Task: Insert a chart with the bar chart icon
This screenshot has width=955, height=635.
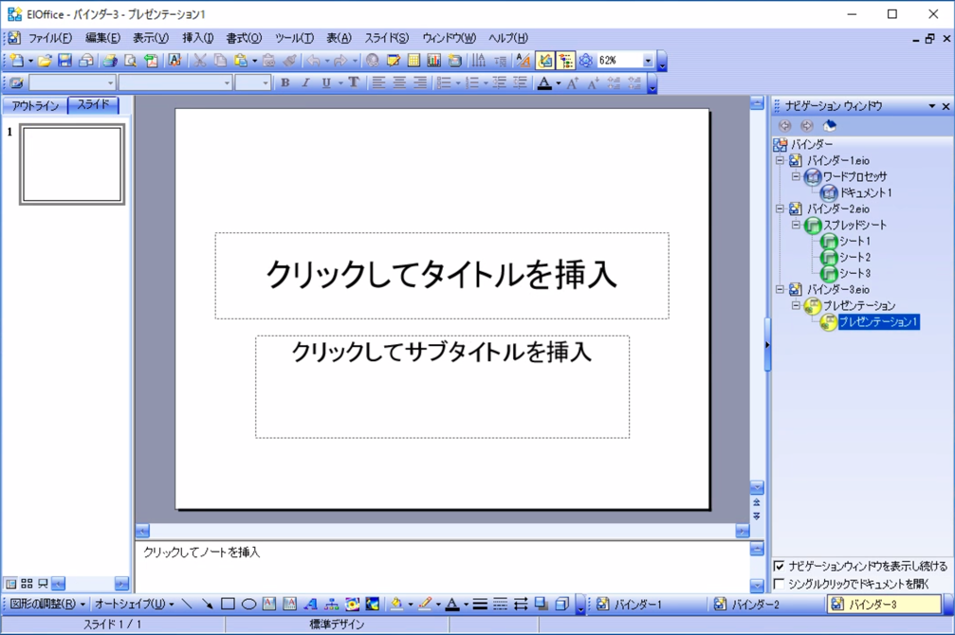Action: tap(433, 61)
